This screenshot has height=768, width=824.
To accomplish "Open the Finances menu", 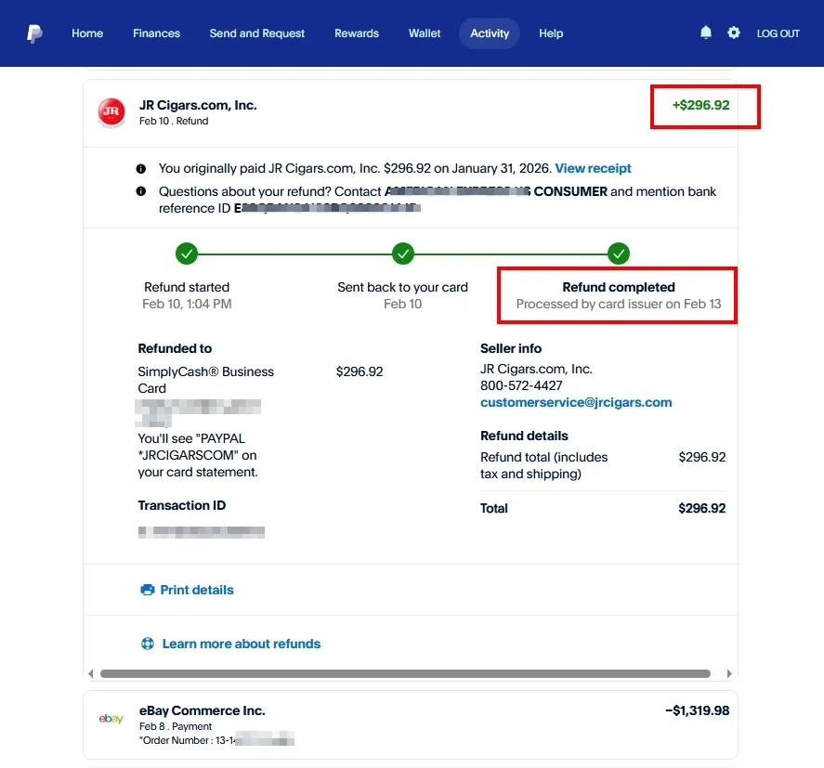I will tap(156, 33).
